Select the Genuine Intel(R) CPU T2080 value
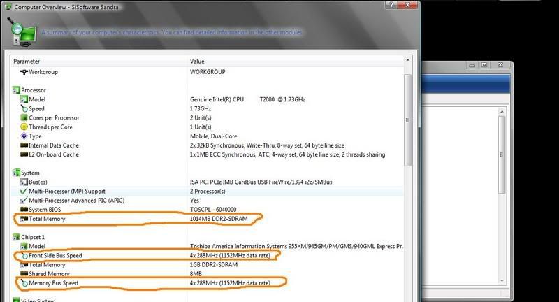 point(247,99)
